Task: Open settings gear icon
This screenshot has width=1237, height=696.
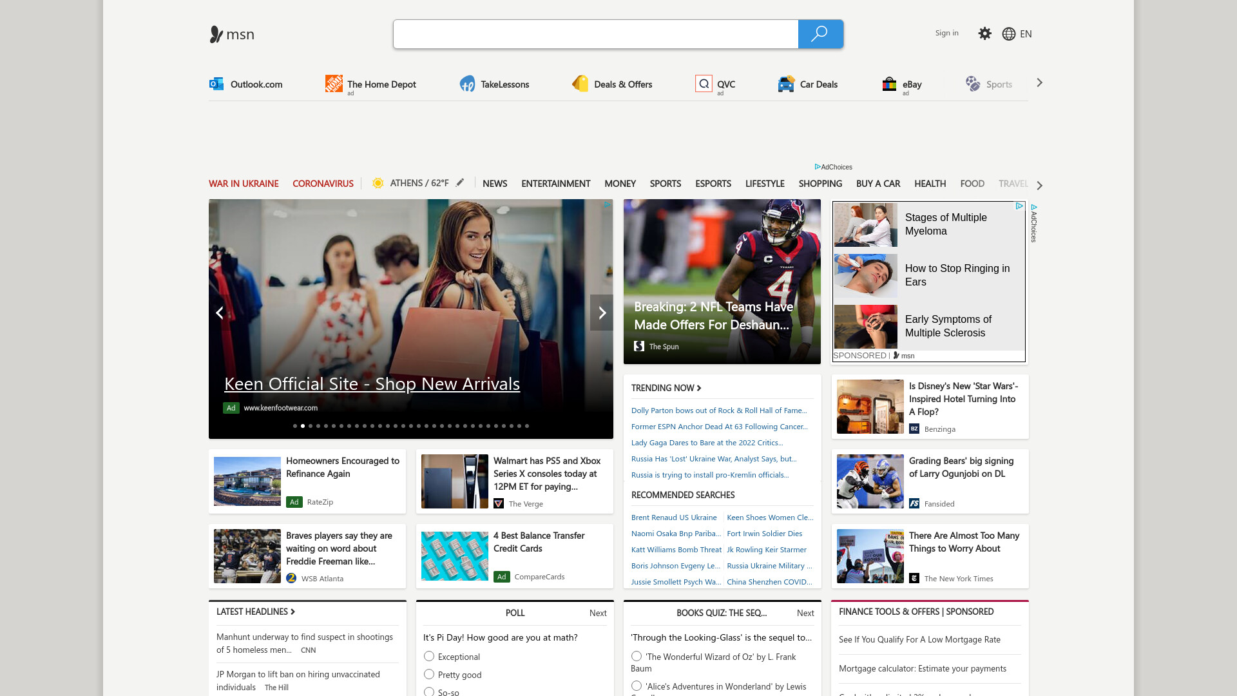Action: (x=984, y=34)
